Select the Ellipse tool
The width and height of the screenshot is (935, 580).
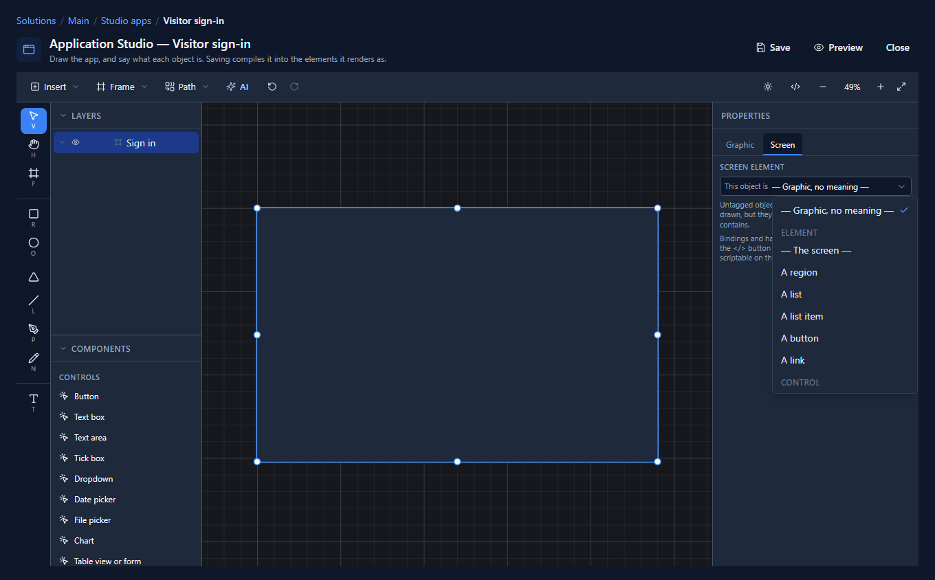click(x=33, y=247)
